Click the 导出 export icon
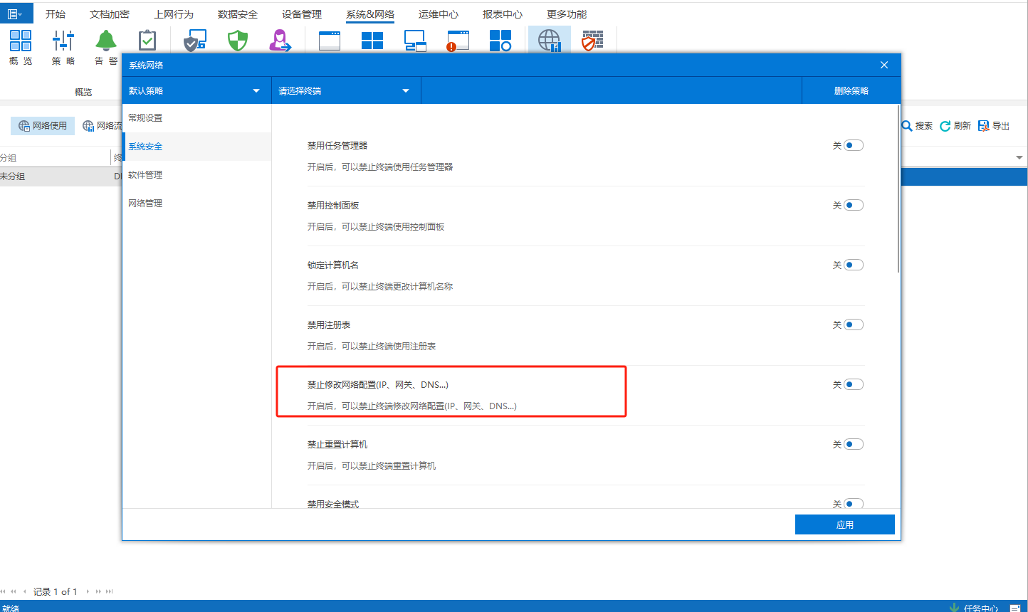 tap(984, 126)
